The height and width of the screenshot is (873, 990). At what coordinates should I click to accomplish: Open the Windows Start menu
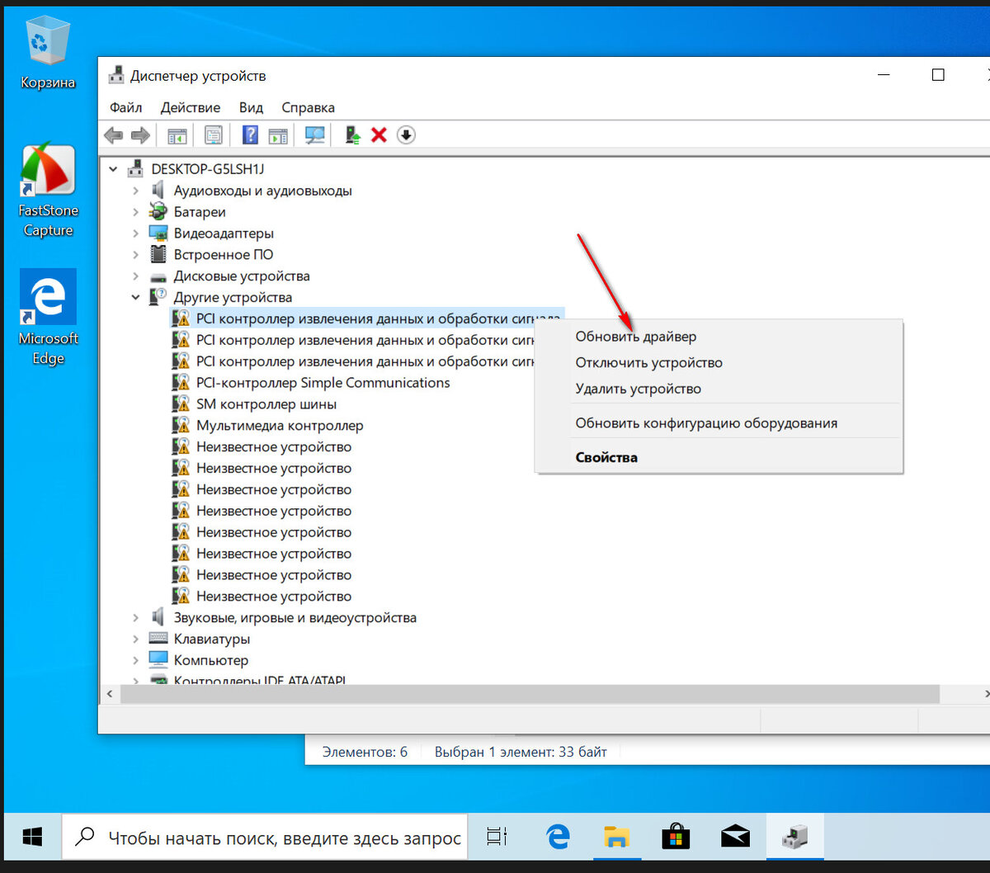(x=33, y=838)
